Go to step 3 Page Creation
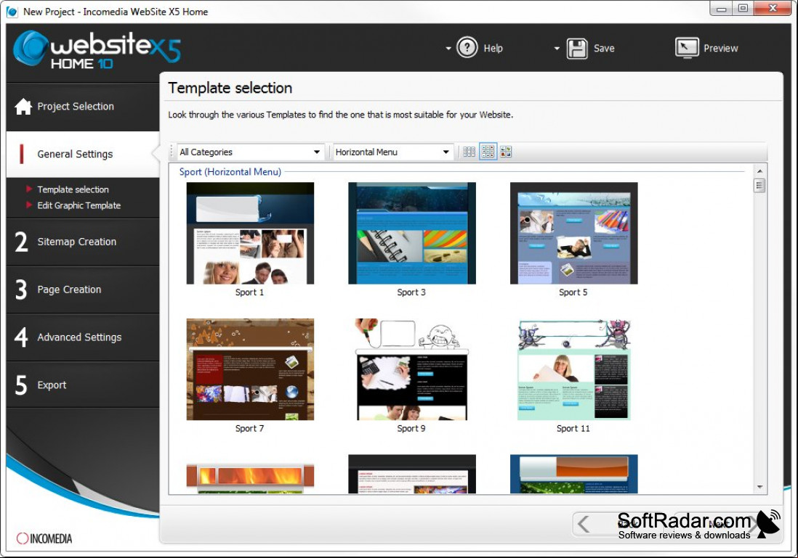798x558 pixels. coord(83,290)
